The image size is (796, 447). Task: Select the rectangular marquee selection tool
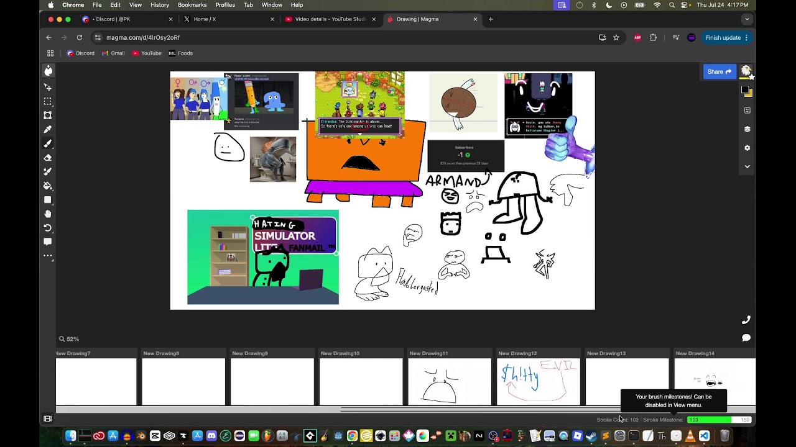click(x=48, y=101)
